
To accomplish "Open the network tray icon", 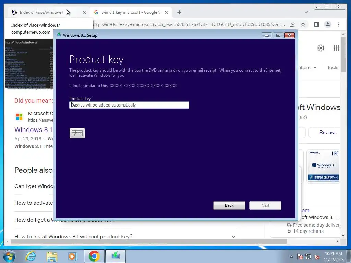I will 308,256.
